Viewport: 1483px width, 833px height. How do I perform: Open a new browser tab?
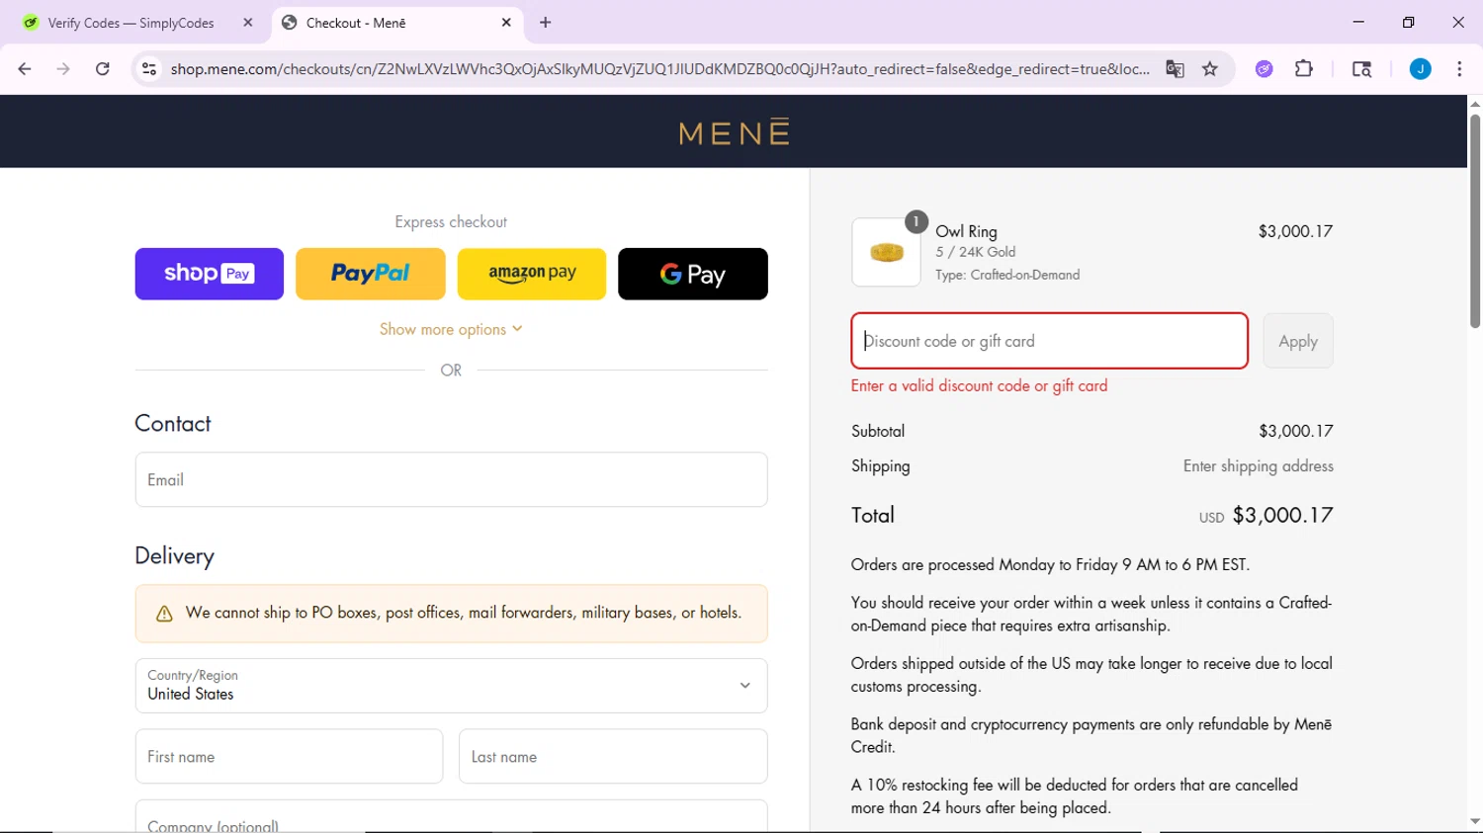(x=546, y=23)
